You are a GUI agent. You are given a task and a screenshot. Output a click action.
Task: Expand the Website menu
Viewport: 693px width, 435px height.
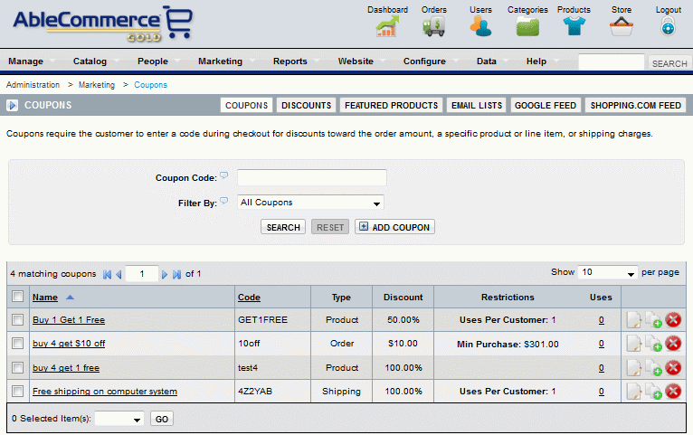[x=356, y=61]
